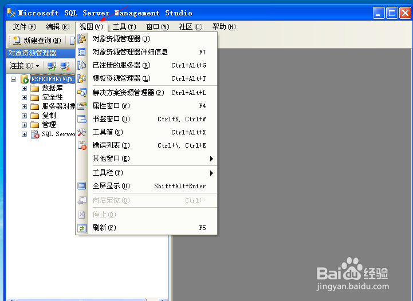Viewport: 413px width, 301px height.
Task: Click the 模板资源管理器 menu icon
Action: tap(82, 78)
